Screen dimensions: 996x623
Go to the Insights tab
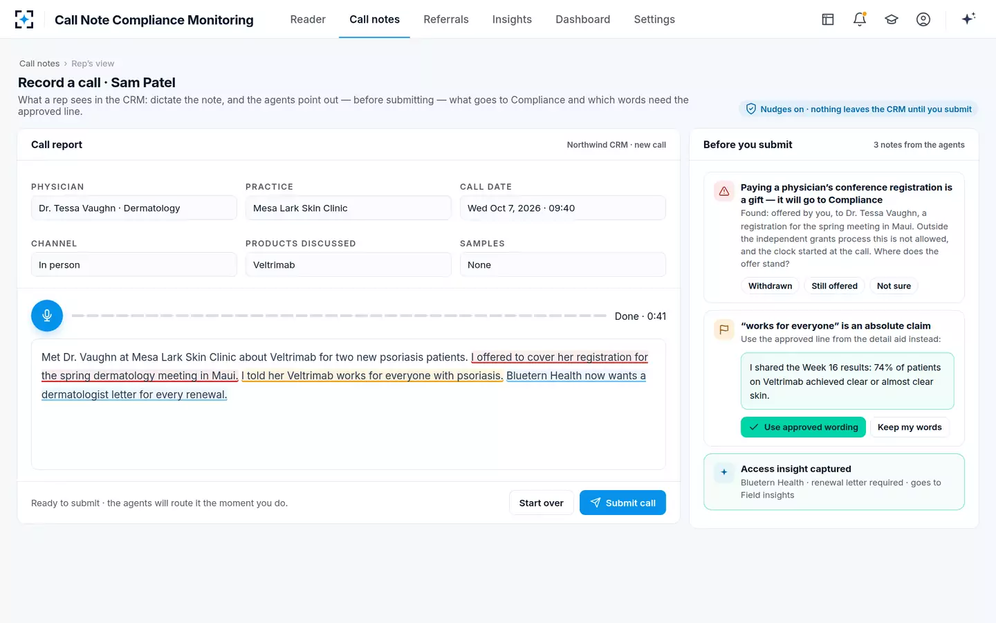point(512,19)
